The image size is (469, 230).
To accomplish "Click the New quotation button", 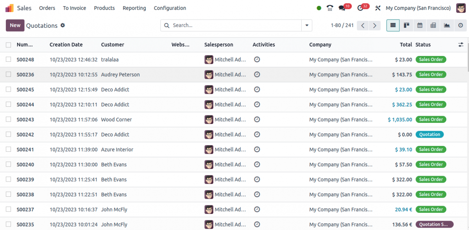I will tap(15, 25).
